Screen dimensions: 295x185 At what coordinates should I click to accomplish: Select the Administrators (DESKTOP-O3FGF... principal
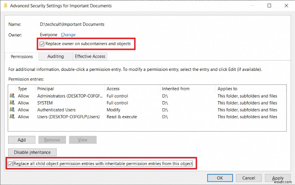pos(70,96)
